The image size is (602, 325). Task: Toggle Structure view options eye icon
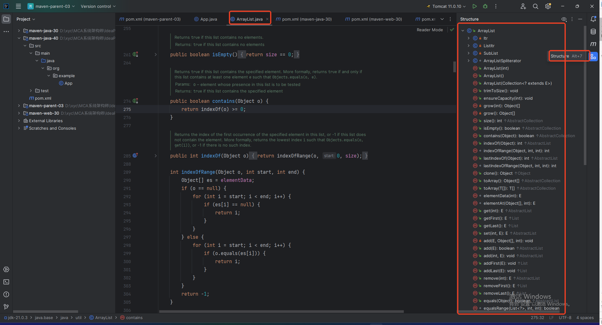(x=564, y=19)
